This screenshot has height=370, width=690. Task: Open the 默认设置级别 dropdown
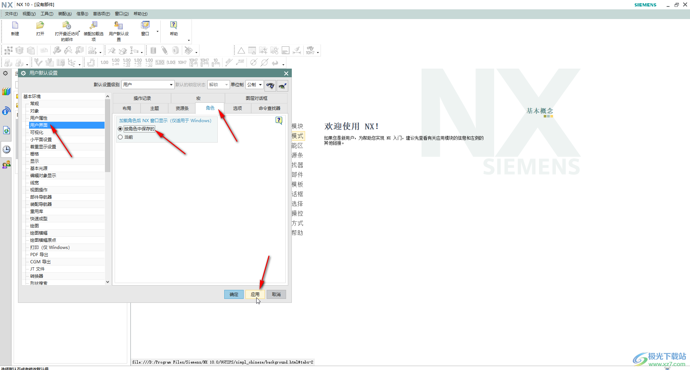(148, 85)
